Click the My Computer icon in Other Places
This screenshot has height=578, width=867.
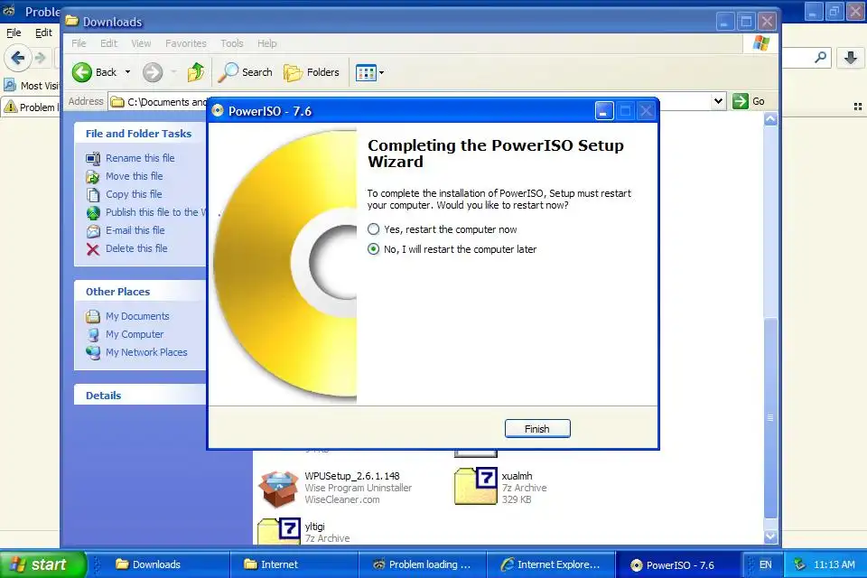click(x=93, y=335)
